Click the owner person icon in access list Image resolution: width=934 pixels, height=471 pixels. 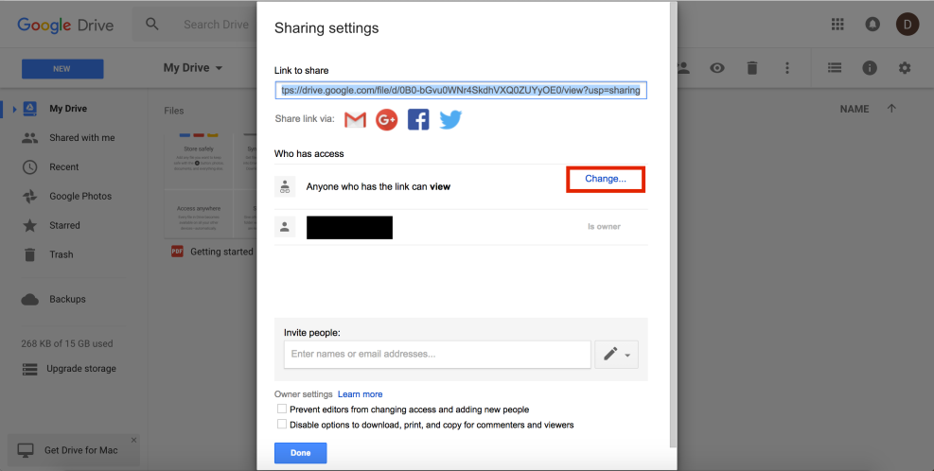pyautogui.click(x=286, y=226)
